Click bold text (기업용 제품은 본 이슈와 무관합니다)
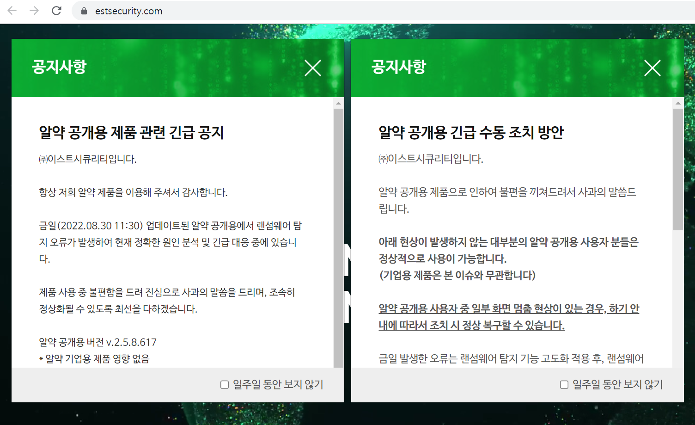 457,276
